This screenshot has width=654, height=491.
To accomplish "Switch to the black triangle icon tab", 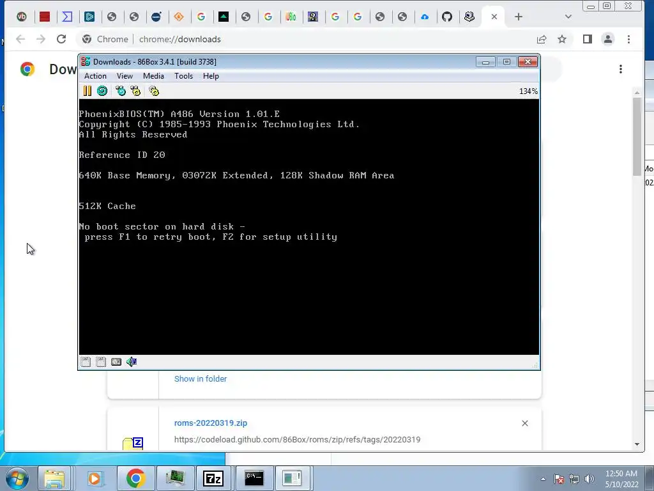I will click(224, 17).
